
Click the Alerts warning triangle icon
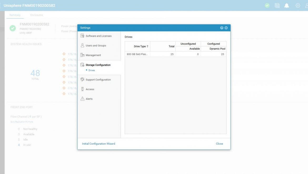coord(82,99)
